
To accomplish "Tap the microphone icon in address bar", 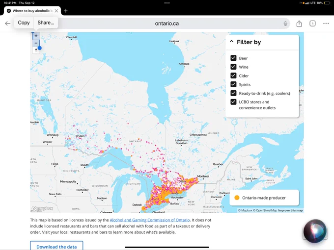I will tap(285, 24).
